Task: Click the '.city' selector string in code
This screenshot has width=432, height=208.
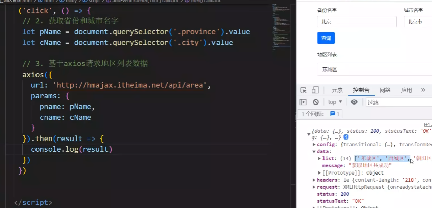Action: pos(190,43)
